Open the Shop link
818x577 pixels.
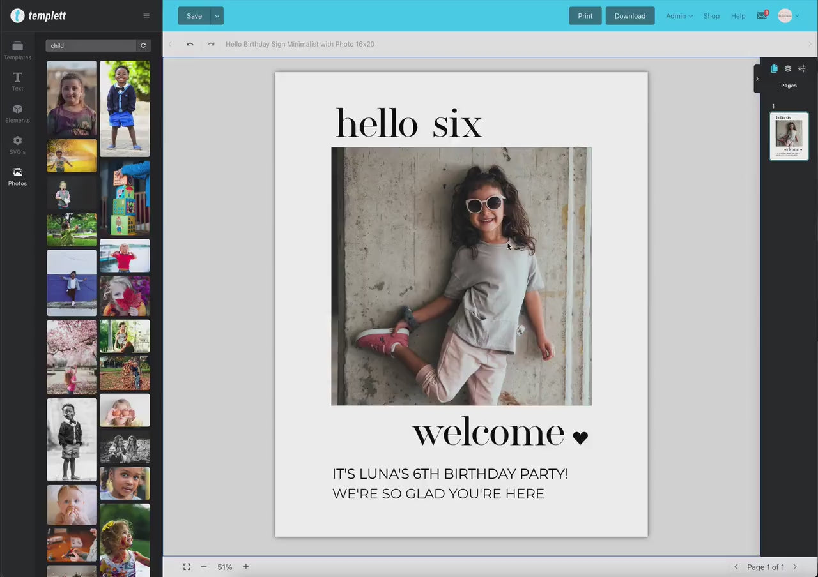pos(711,16)
